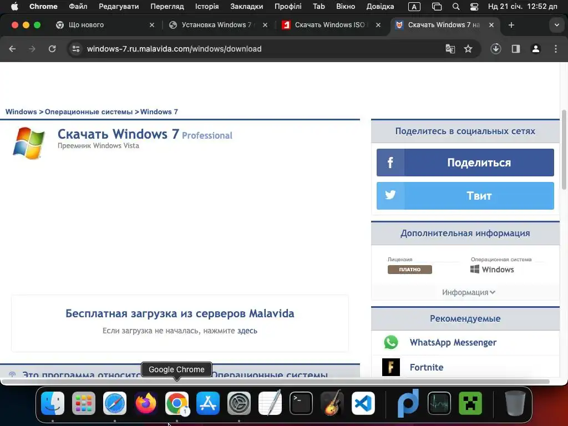This screenshot has width=568, height=426.
Task: Open 'Fortnite' recommended link
Action: tap(427, 367)
